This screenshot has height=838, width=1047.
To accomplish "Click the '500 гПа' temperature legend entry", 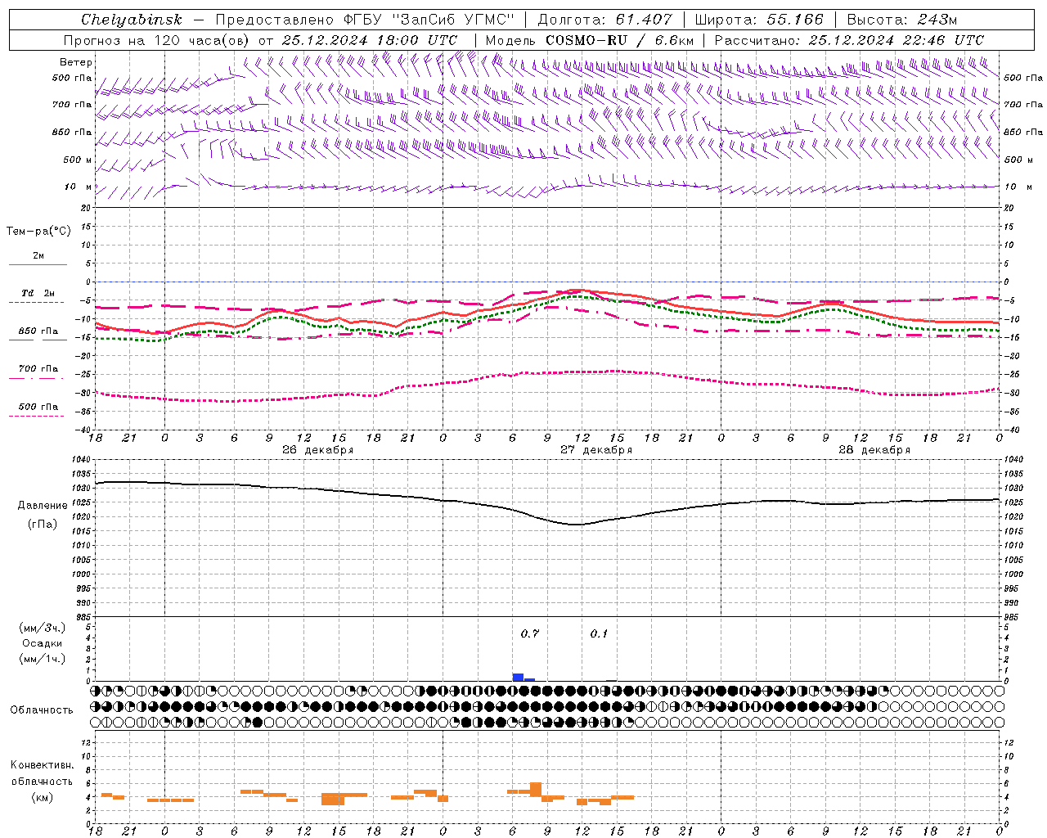I will click(x=38, y=407).
